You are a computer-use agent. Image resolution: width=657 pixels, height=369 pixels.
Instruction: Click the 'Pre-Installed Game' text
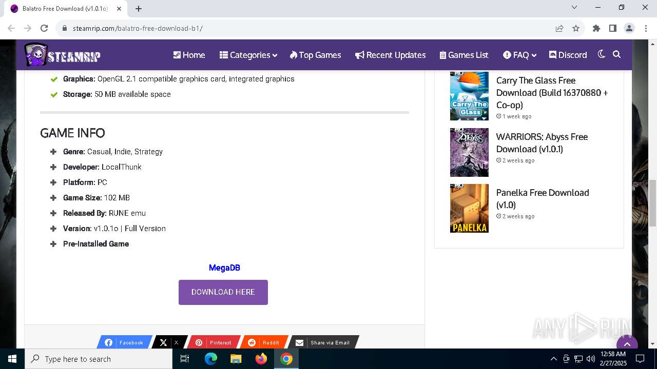pyautogui.click(x=96, y=244)
